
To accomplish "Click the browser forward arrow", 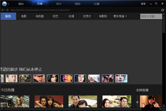I will pyautogui.click(x=7, y=10).
